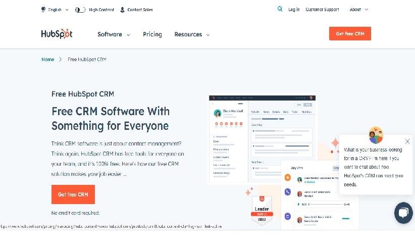Click the chatbot avatar image
Viewport: 415px width, 245px height.
coord(376,135)
